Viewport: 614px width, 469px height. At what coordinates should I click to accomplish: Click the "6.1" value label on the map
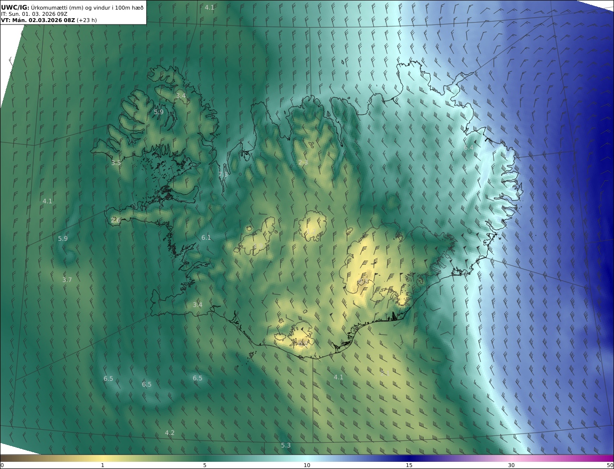click(206, 237)
